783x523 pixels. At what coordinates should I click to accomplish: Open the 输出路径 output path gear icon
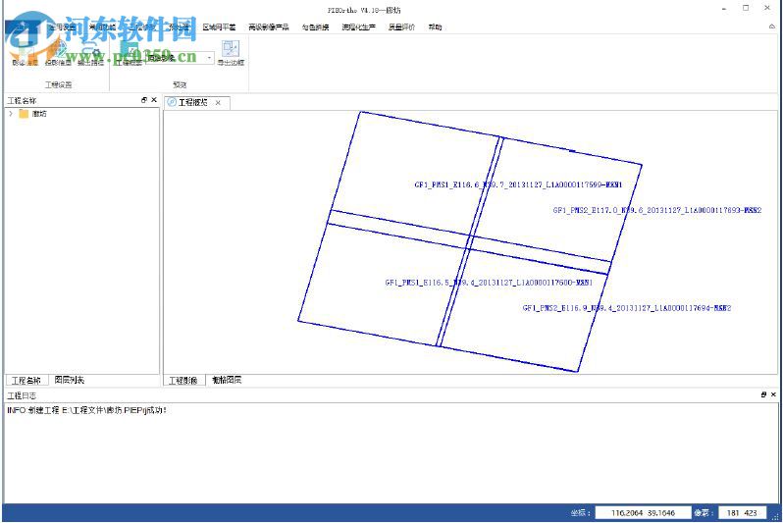click(x=91, y=50)
